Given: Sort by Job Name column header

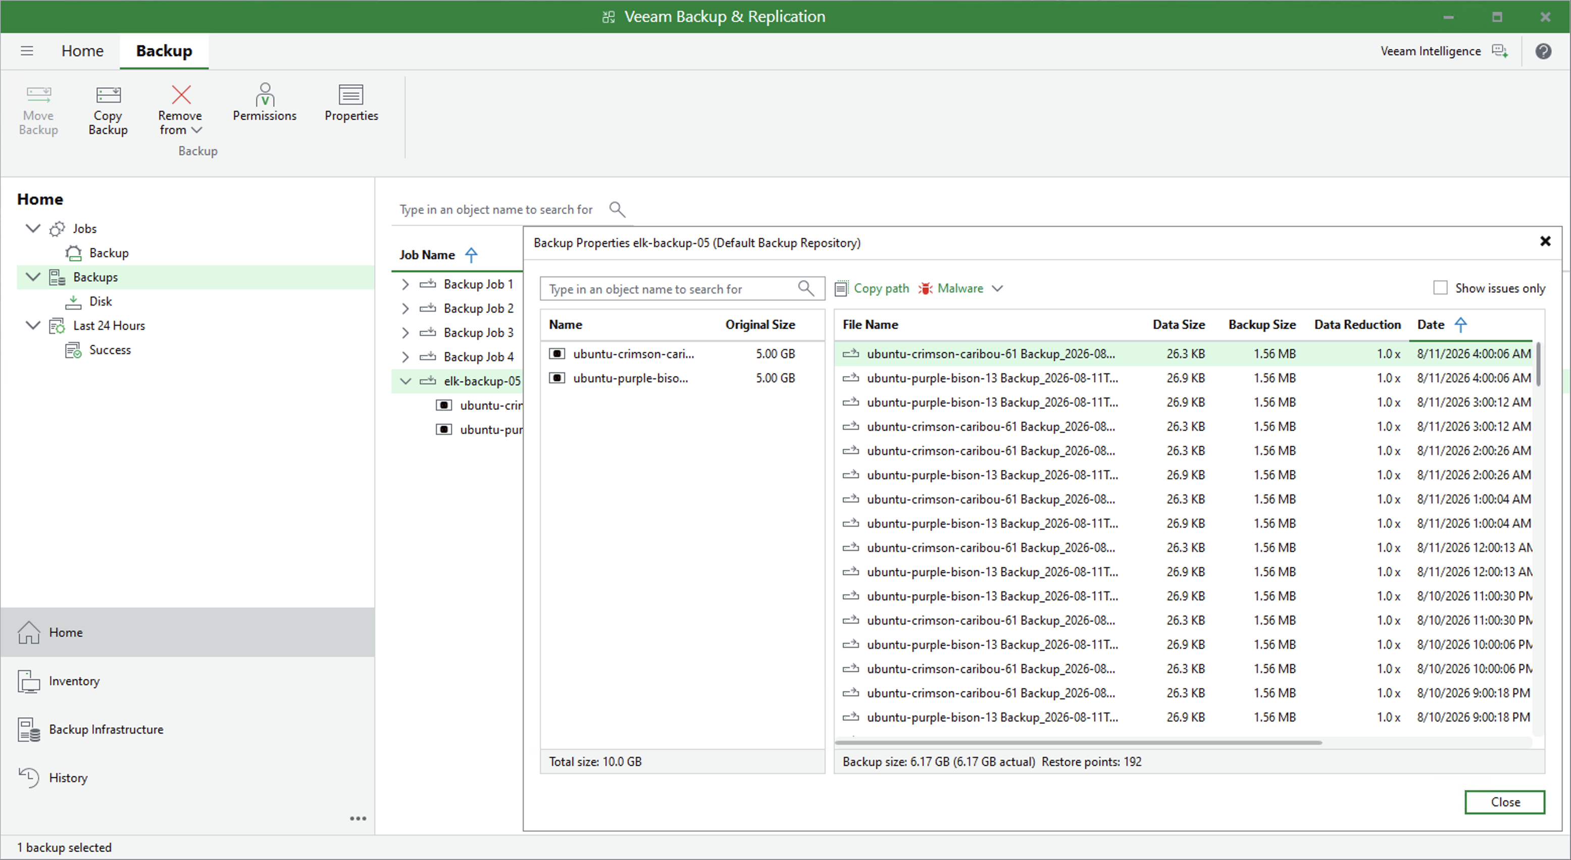Looking at the screenshot, I should 427,255.
